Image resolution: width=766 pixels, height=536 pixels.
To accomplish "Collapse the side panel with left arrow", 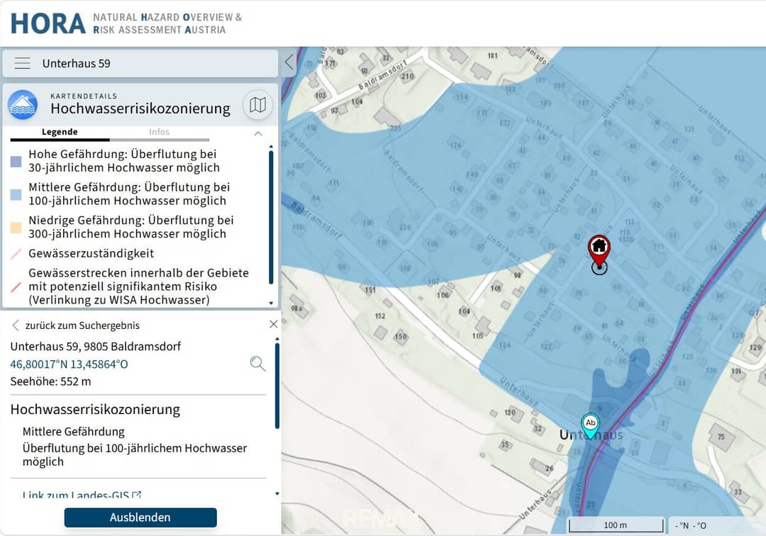I will (289, 62).
